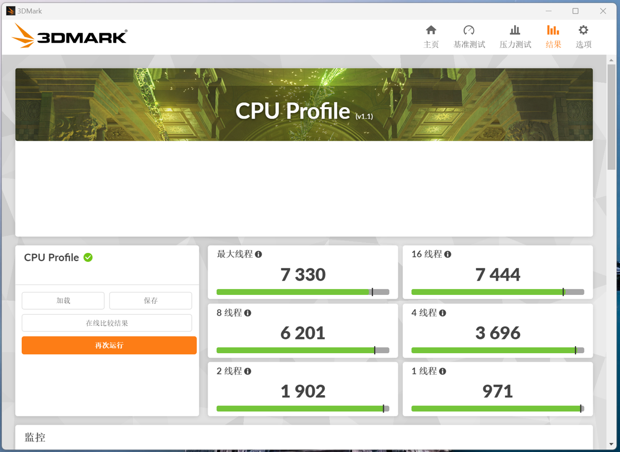Show info for 最大线程 score
Viewport: 620px width, 452px height.
pyautogui.click(x=259, y=254)
